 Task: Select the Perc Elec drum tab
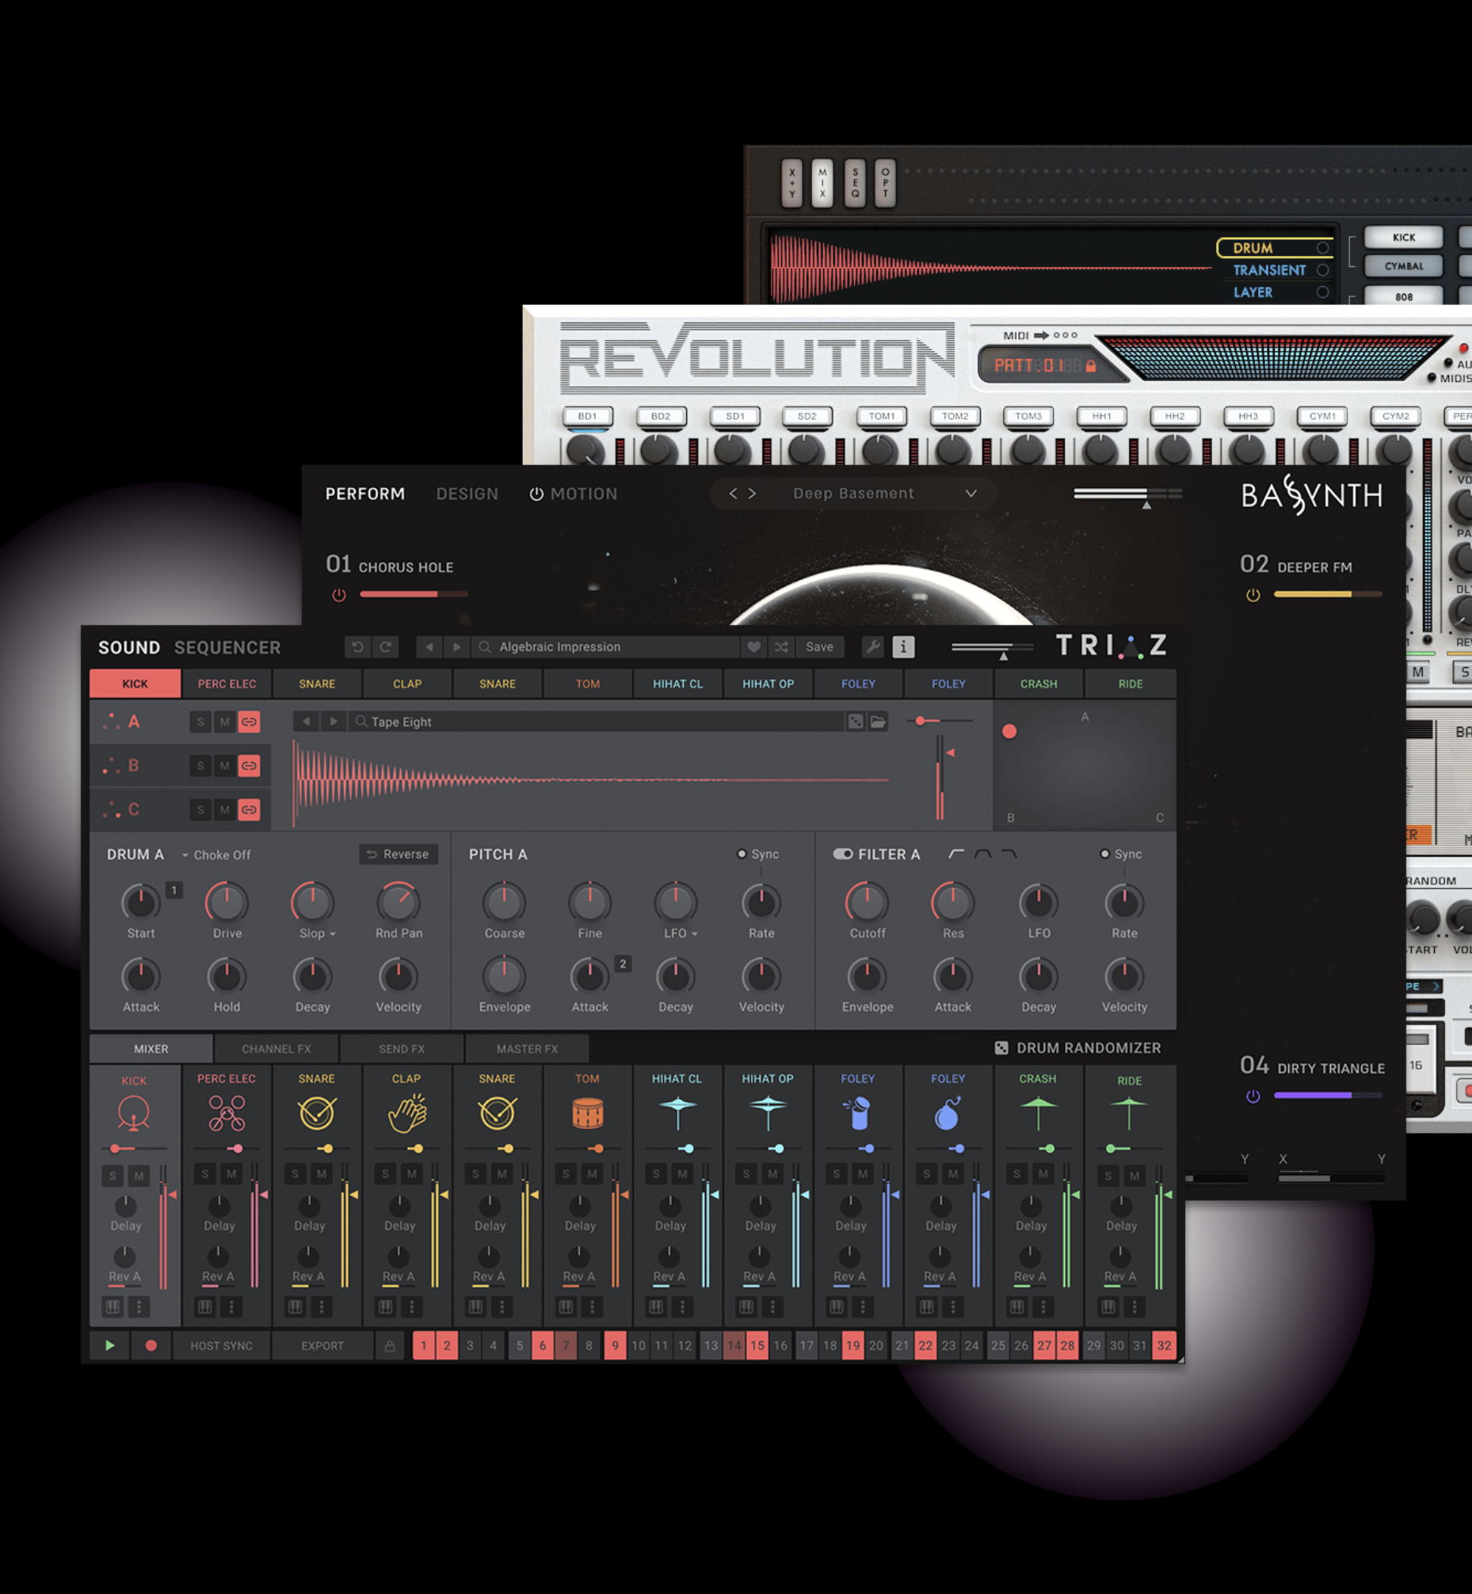click(x=227, y=684)
